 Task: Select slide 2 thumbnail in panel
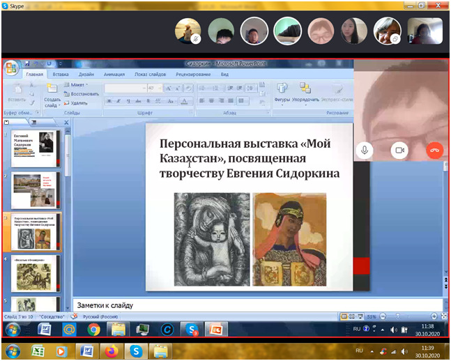coord(36,190)
